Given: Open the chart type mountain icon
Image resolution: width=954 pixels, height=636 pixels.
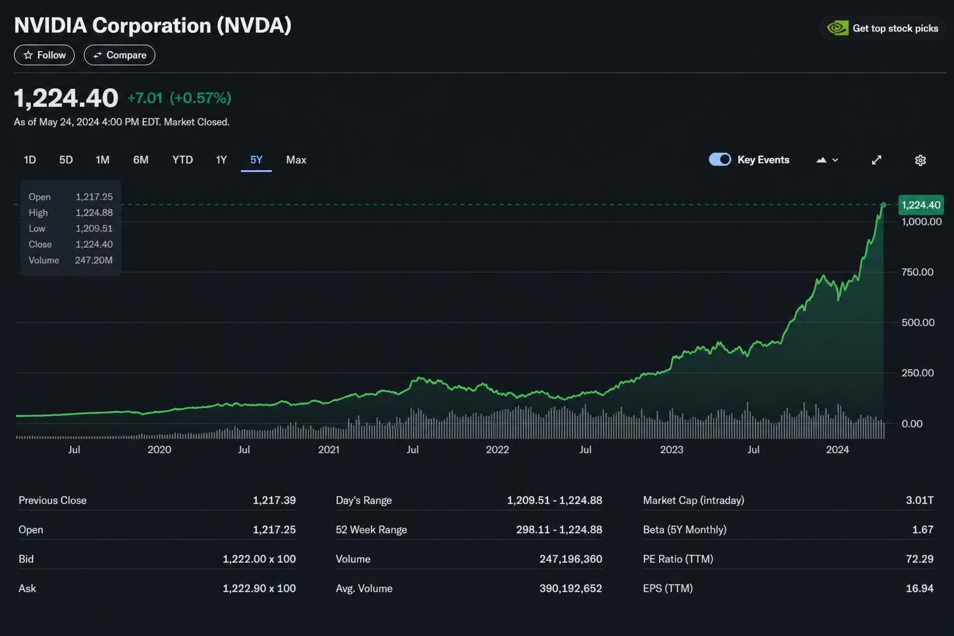Looking at the screenshot, I should [821, 160].
